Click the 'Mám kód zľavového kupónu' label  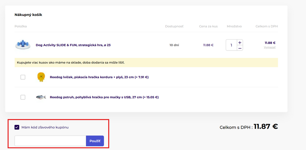(47, 127)
